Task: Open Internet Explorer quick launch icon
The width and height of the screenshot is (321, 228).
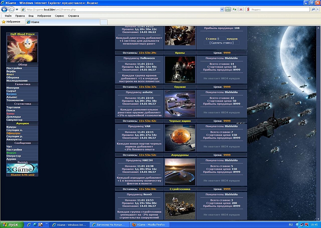Action: point(29,225)
